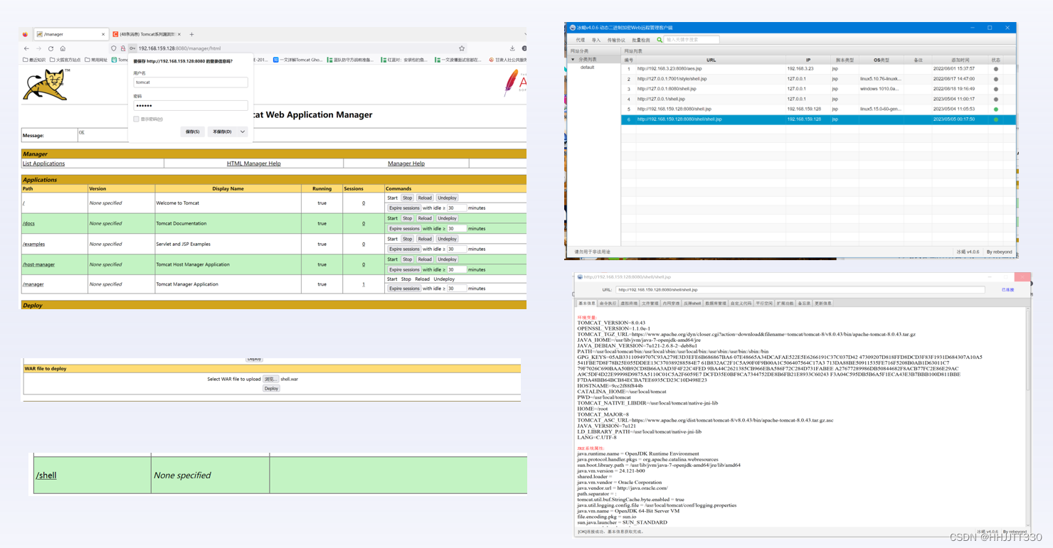Click the green status dot of row 5
The height and width of the screenshot is (548, 1053).
pyautogui.click(x=995, y=109)
